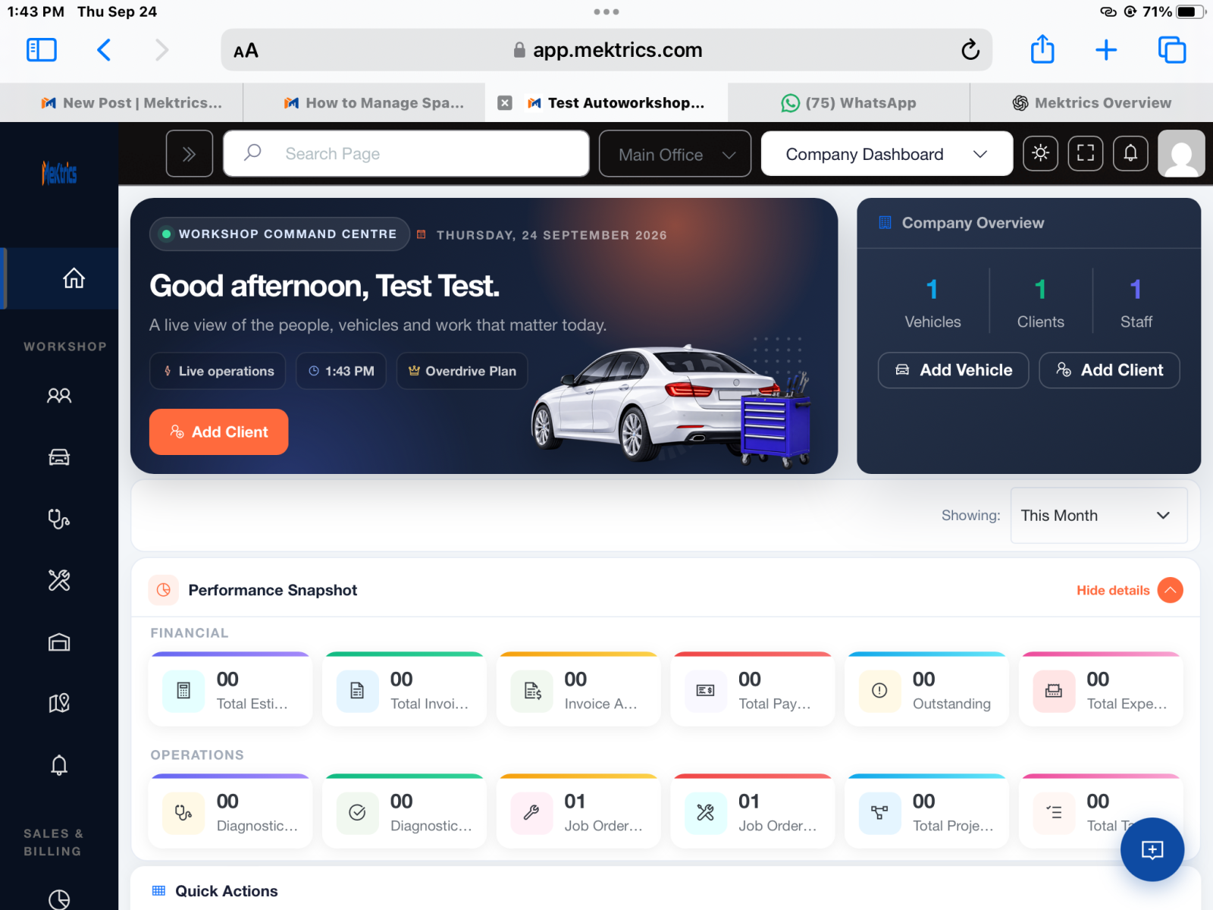Viewport: 1213px width, 910px height.
Task: Open the Outstanding financial card
Action: click(926, 689)
